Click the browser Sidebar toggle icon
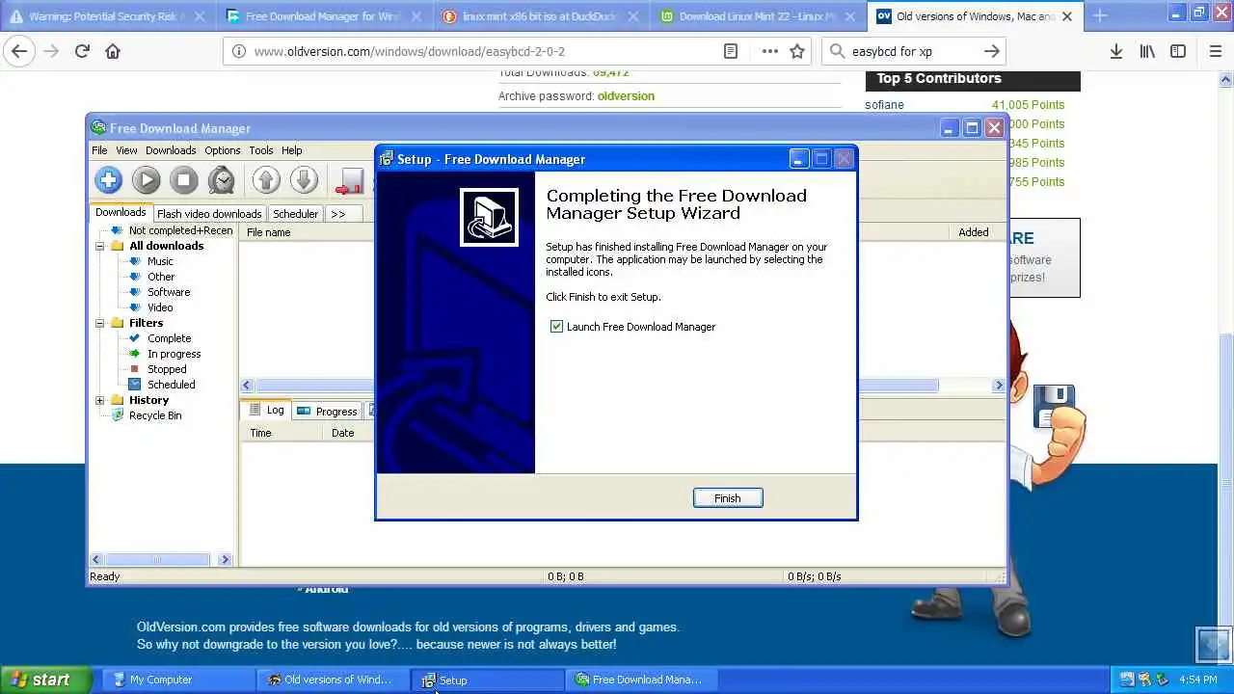 pyautogui.click(x=1178, y=51)
